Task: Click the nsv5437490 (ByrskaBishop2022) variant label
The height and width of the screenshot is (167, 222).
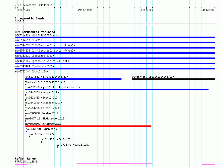Action: coord(36,35)
